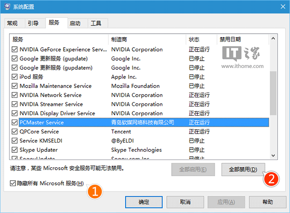
Task: Uncheck NVIDIA GeForce Experience Service checkbox
Action: (14, 49)
